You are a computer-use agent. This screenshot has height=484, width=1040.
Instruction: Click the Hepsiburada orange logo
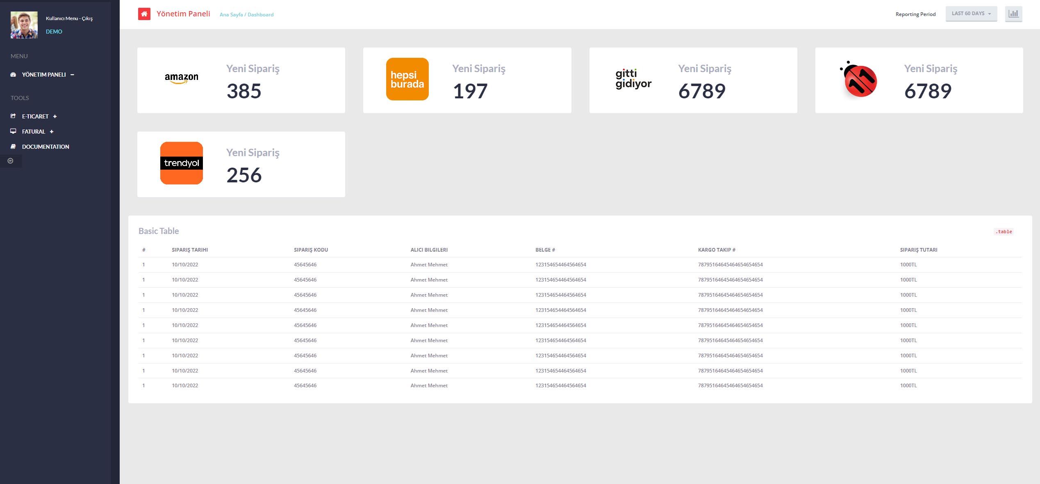coord(407,79)
